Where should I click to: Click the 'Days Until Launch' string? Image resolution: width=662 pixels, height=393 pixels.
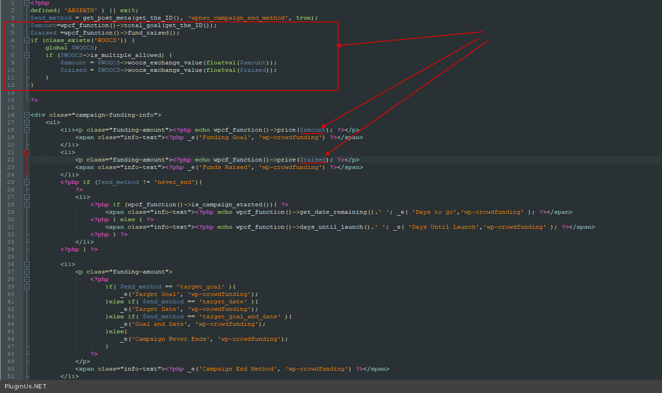pos(444,227)
